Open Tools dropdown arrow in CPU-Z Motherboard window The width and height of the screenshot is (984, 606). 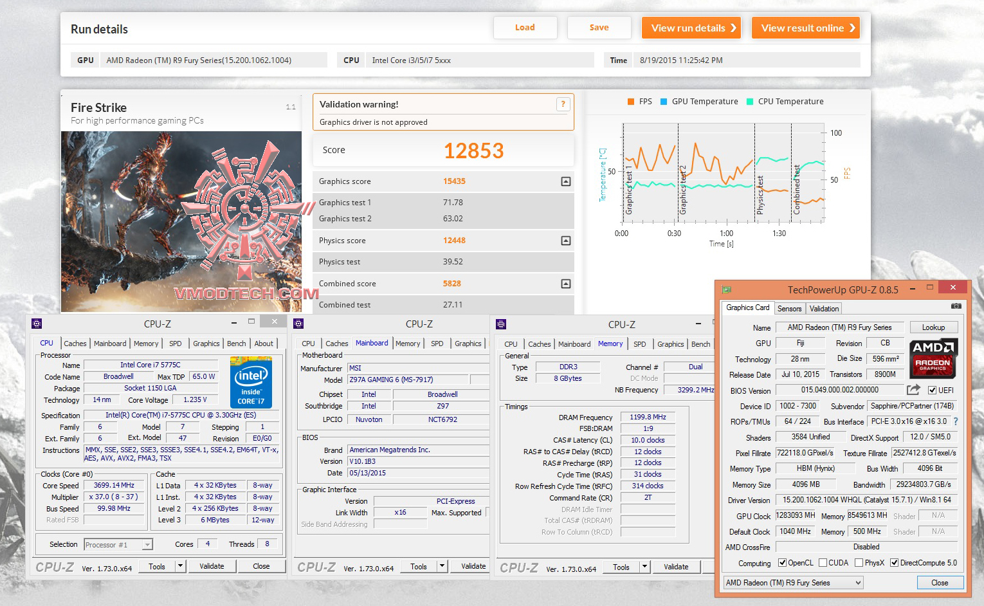[x=442, y=566]
